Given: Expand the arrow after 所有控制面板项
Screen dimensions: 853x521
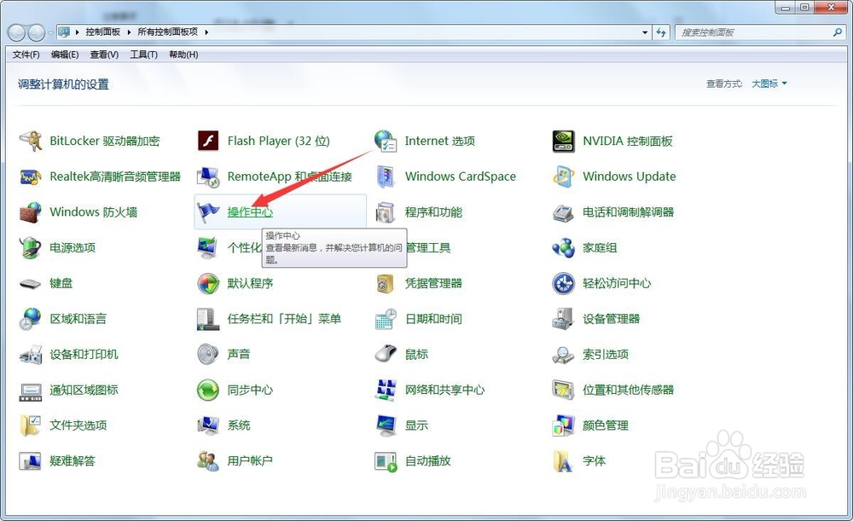Looking at the screenshot, I should point(206,32).
